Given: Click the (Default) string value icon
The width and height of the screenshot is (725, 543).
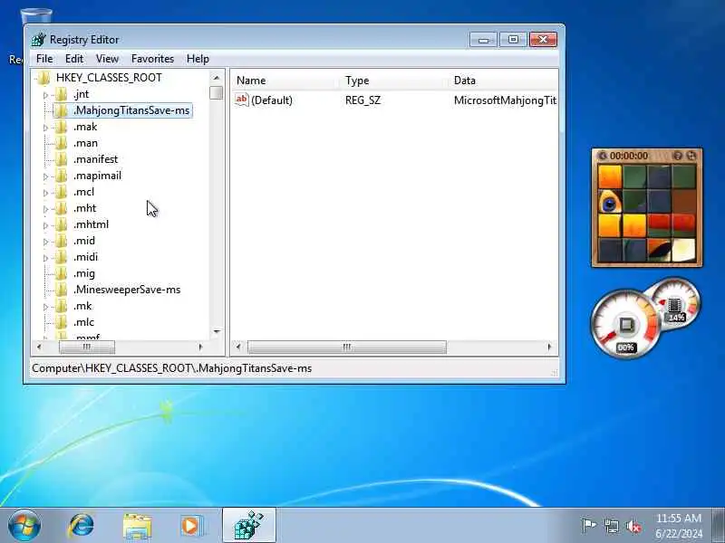Looking at the screenshot, I should pyautogui.click(x=242, y=100).
